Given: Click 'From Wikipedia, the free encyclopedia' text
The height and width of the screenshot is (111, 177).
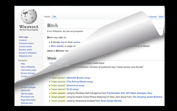Looking at the screenshot, I should pos(65,31).
